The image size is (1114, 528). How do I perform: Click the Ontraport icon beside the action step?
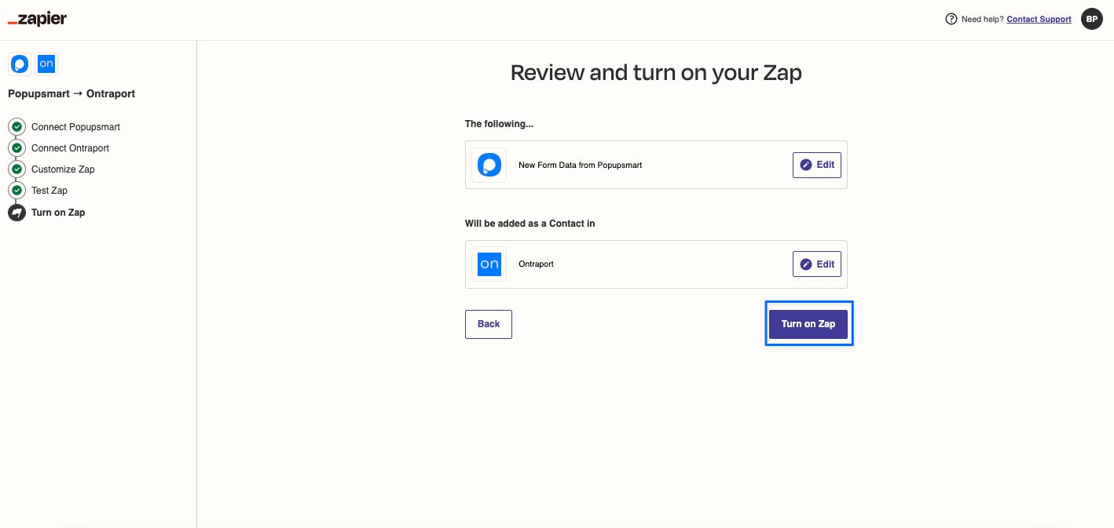point(489,264)
